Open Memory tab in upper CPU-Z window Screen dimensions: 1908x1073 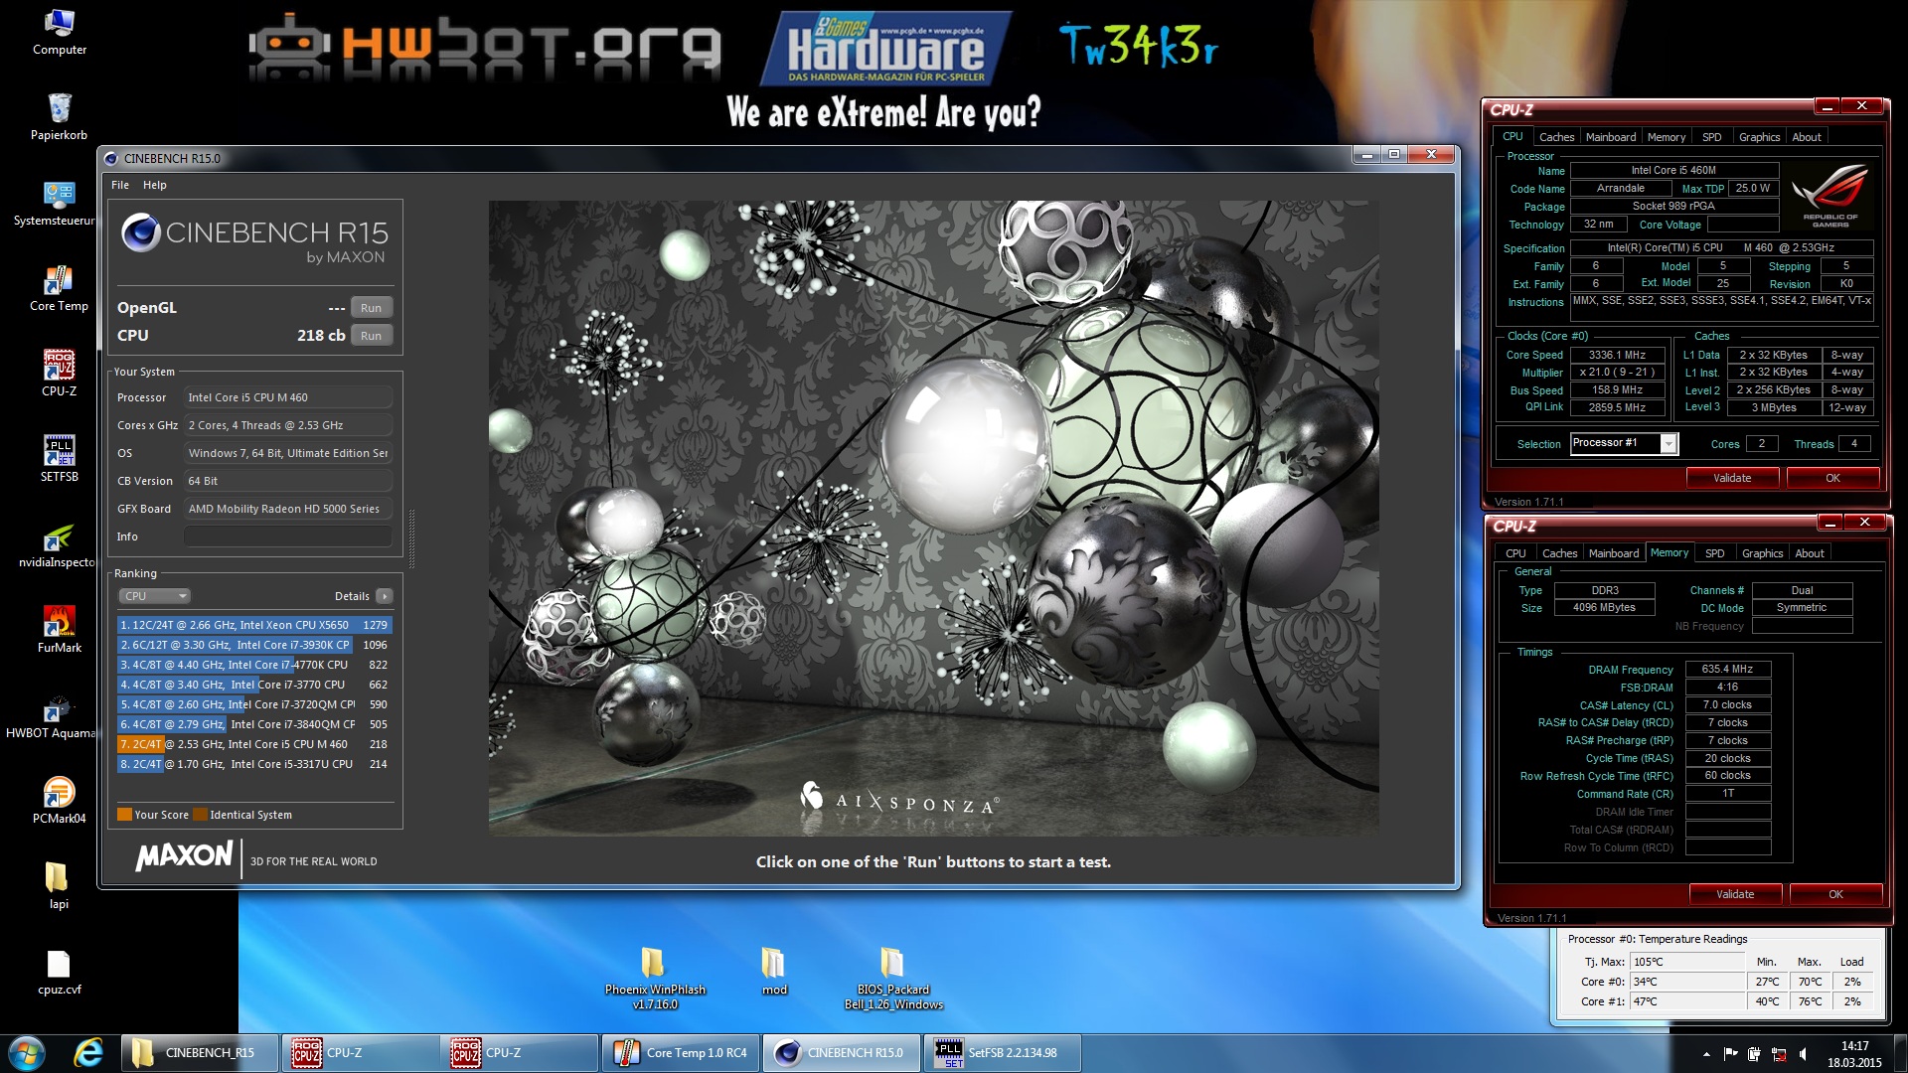coord(1666,137)
